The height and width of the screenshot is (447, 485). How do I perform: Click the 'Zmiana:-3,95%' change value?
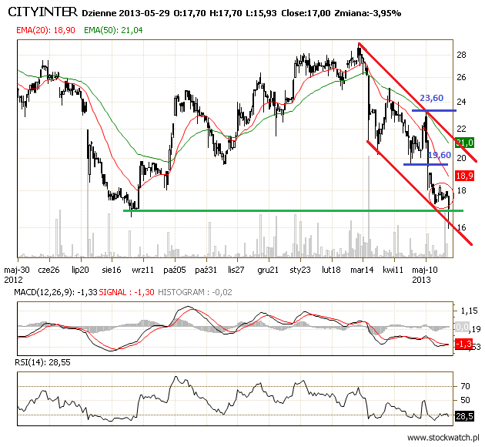[368, 13]
